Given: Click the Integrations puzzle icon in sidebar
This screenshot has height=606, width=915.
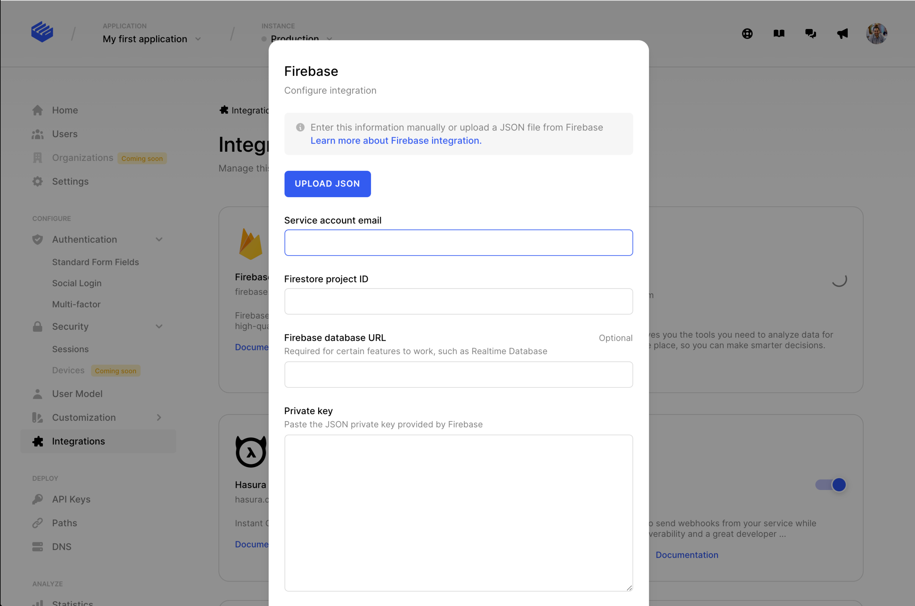Looking at the screenshot, I should [x=37, y=441].
